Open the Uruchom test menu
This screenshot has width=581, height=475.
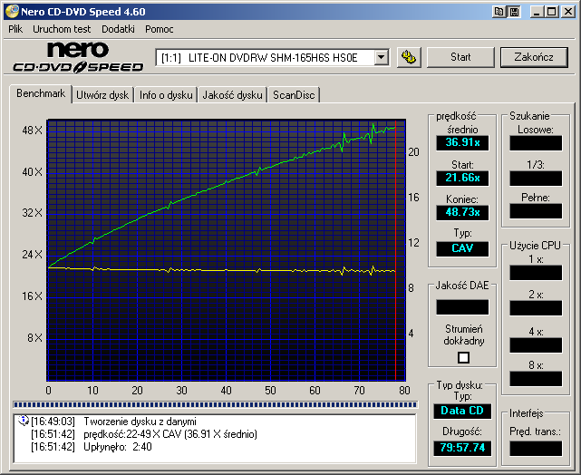[x=62, y=29]
